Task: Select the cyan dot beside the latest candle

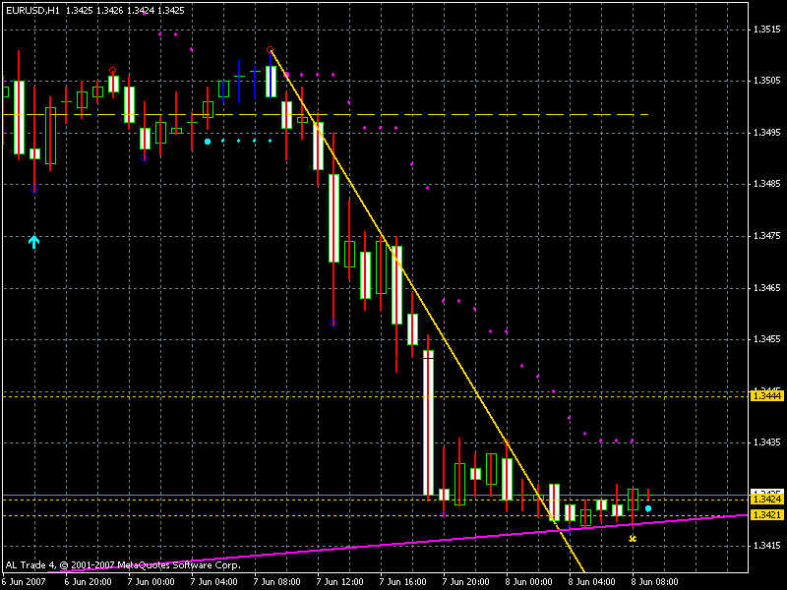Action: coord(648,507)
